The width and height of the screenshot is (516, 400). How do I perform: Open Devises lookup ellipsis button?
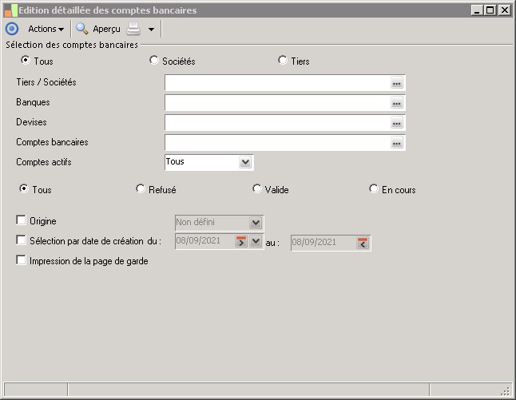point(397,123)
